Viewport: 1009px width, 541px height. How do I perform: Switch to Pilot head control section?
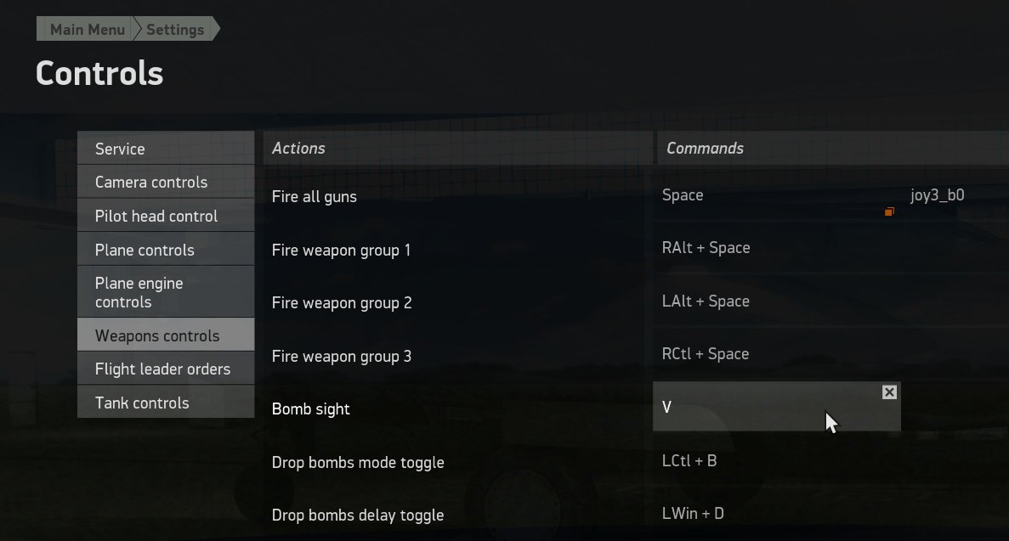(x=165, y=217)
